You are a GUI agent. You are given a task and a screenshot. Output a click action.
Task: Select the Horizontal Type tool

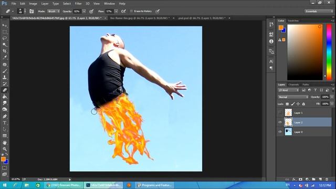[x=5, y=123]
